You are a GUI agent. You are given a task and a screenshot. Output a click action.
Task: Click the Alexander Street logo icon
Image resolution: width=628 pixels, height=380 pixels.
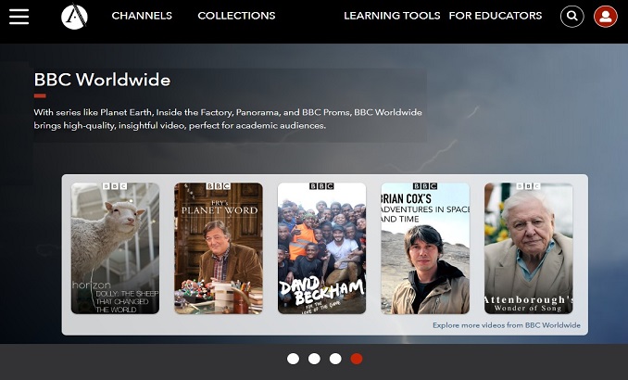pos(74,16)
